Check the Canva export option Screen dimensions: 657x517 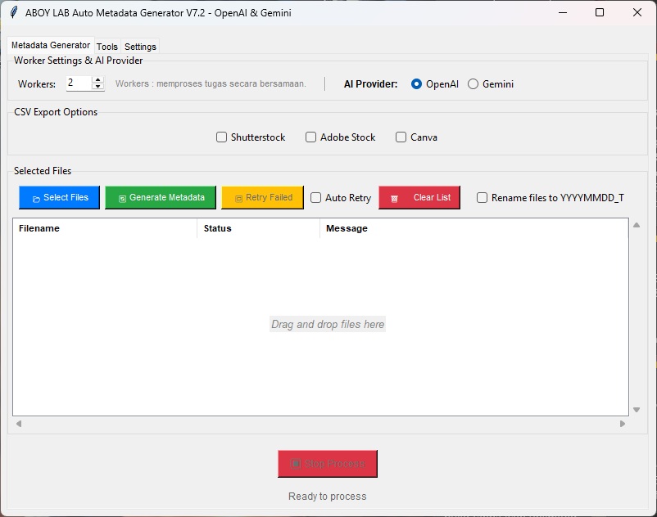(x=401, y=137)
